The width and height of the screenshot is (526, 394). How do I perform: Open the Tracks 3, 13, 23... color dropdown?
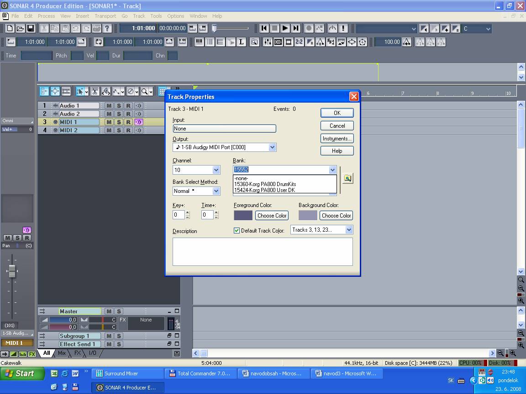349,230
